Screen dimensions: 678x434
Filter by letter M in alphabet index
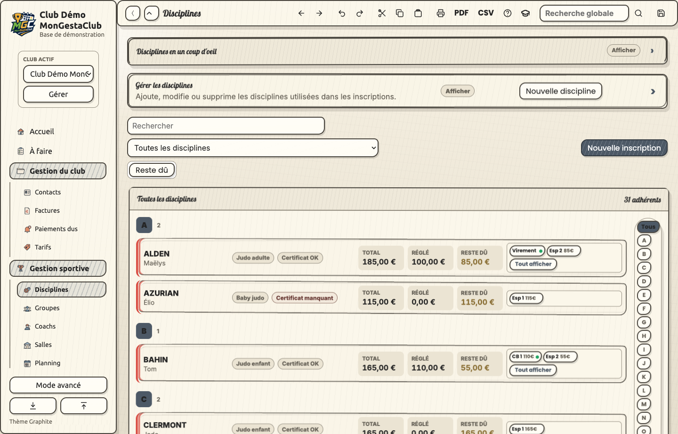pyautogui.click(x=644, y=404)
